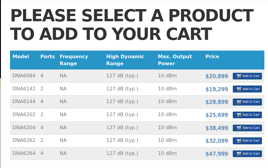
Task: Open the $19,299 price link
Action: [216, 89]
